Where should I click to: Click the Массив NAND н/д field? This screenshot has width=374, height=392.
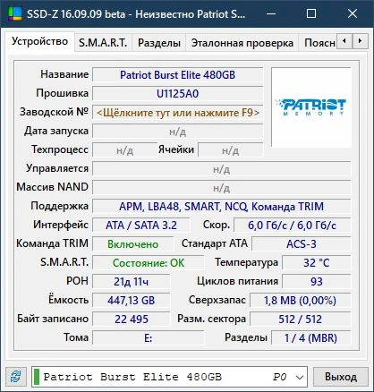click(222, 188)
